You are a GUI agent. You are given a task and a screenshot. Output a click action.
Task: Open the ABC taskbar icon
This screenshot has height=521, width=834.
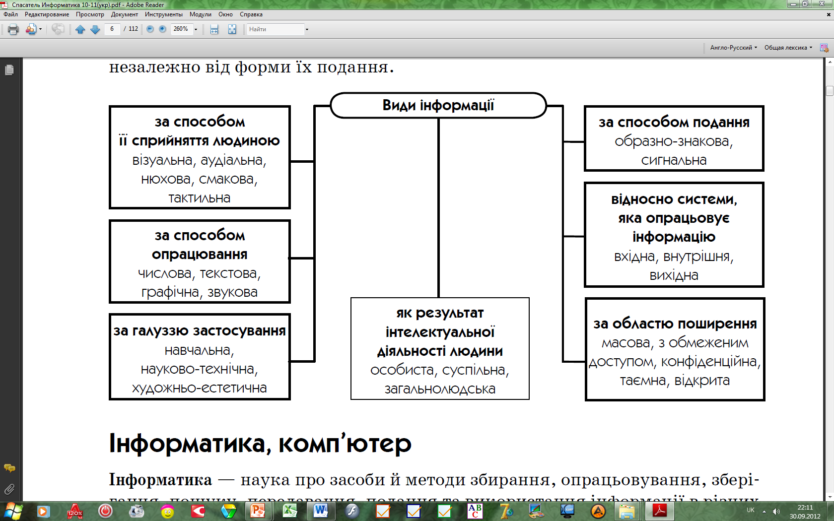click(475, 511)
